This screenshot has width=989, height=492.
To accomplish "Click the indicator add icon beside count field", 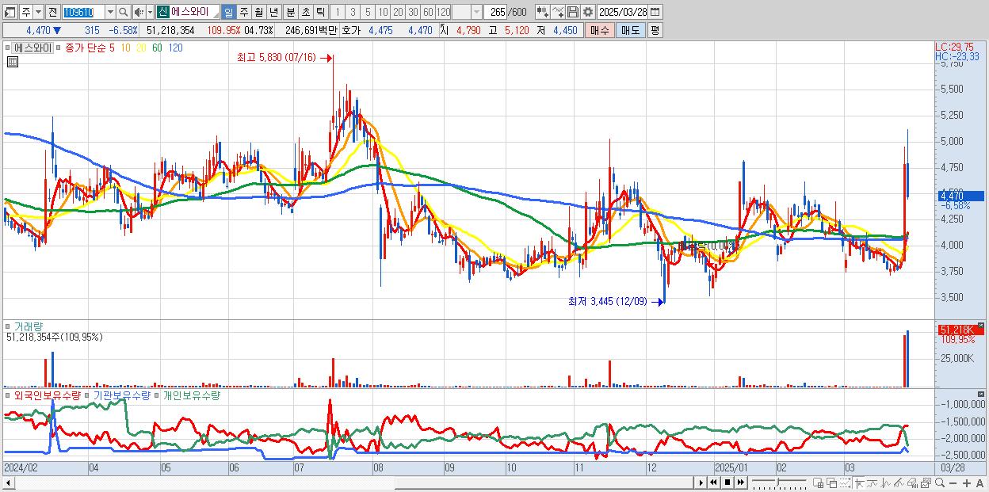I will (x=542, y=12).
